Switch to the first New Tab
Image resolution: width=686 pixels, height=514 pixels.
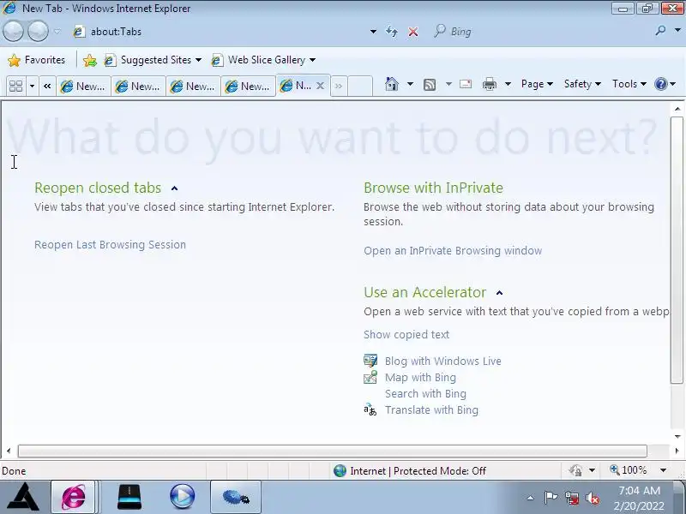click(x=83, y=87)
